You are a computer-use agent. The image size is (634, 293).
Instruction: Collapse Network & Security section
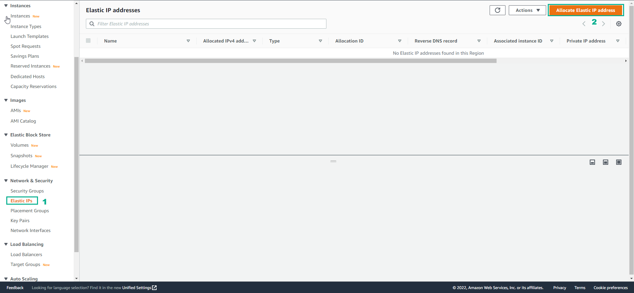click(x=6, y=181)
